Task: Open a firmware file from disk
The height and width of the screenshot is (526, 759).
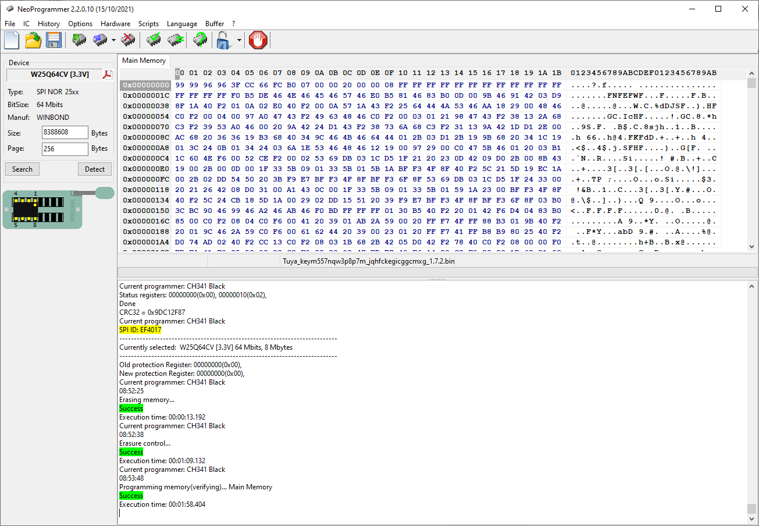Action: [x=33, y=40]
